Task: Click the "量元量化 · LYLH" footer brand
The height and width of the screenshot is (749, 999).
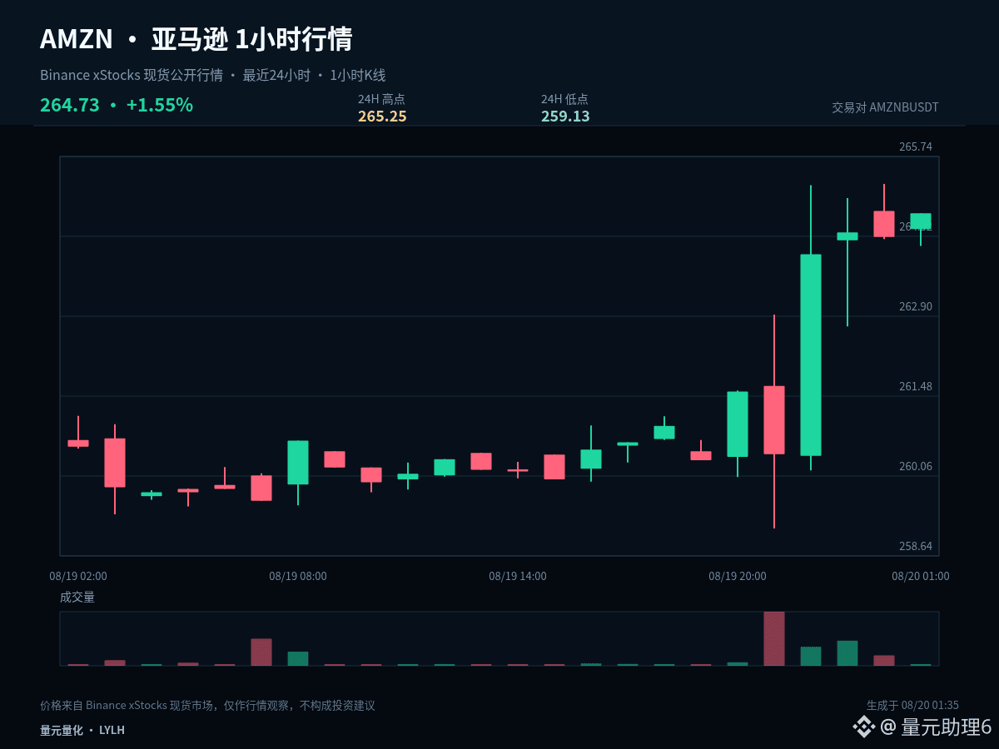Action: 82,730
